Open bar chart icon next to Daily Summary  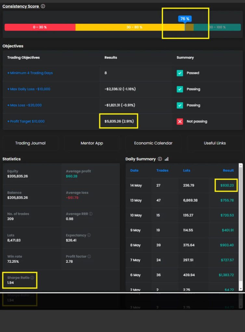click(167, 159)
